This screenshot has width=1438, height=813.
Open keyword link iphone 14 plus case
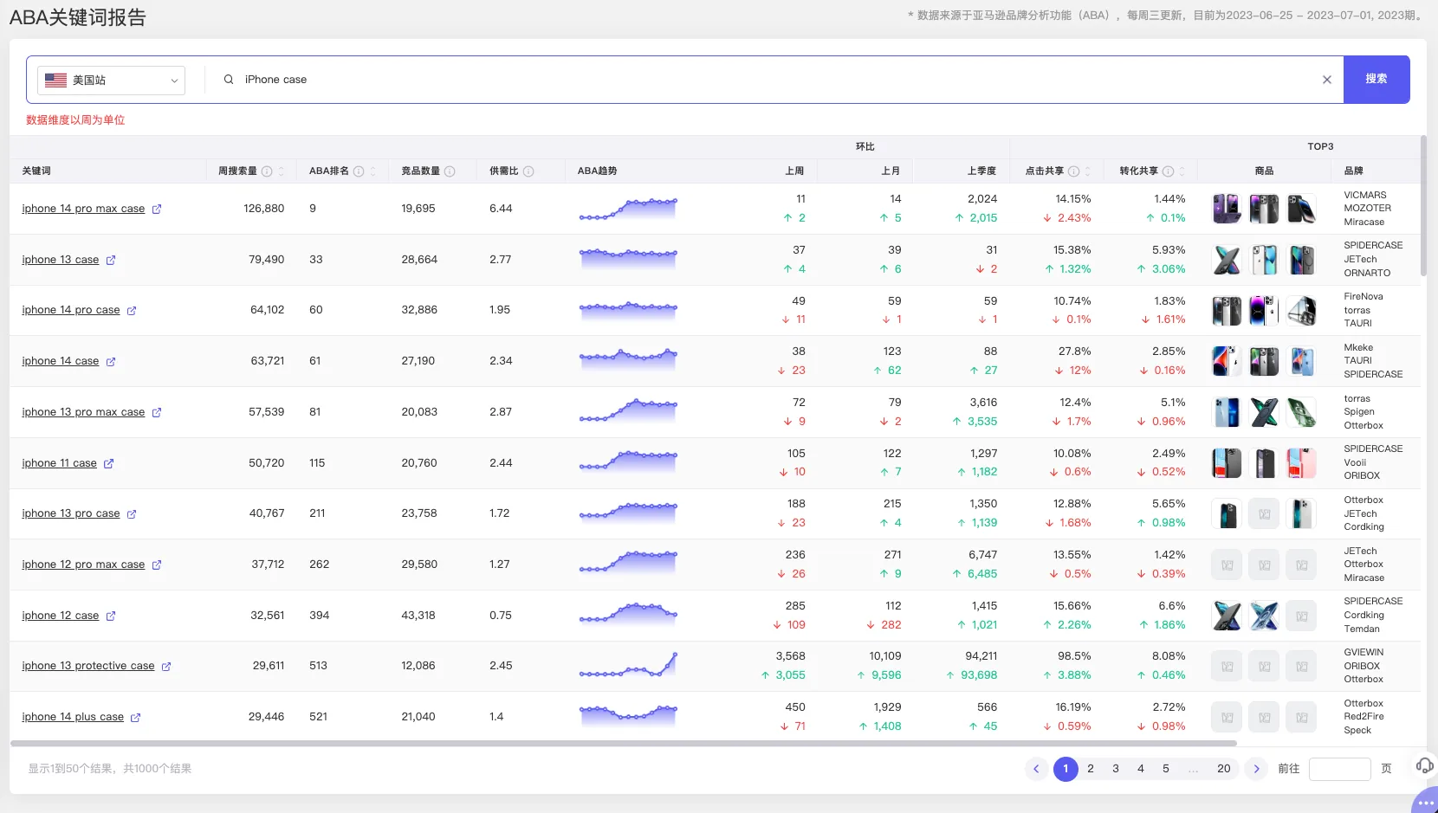[x=73, y=717]
